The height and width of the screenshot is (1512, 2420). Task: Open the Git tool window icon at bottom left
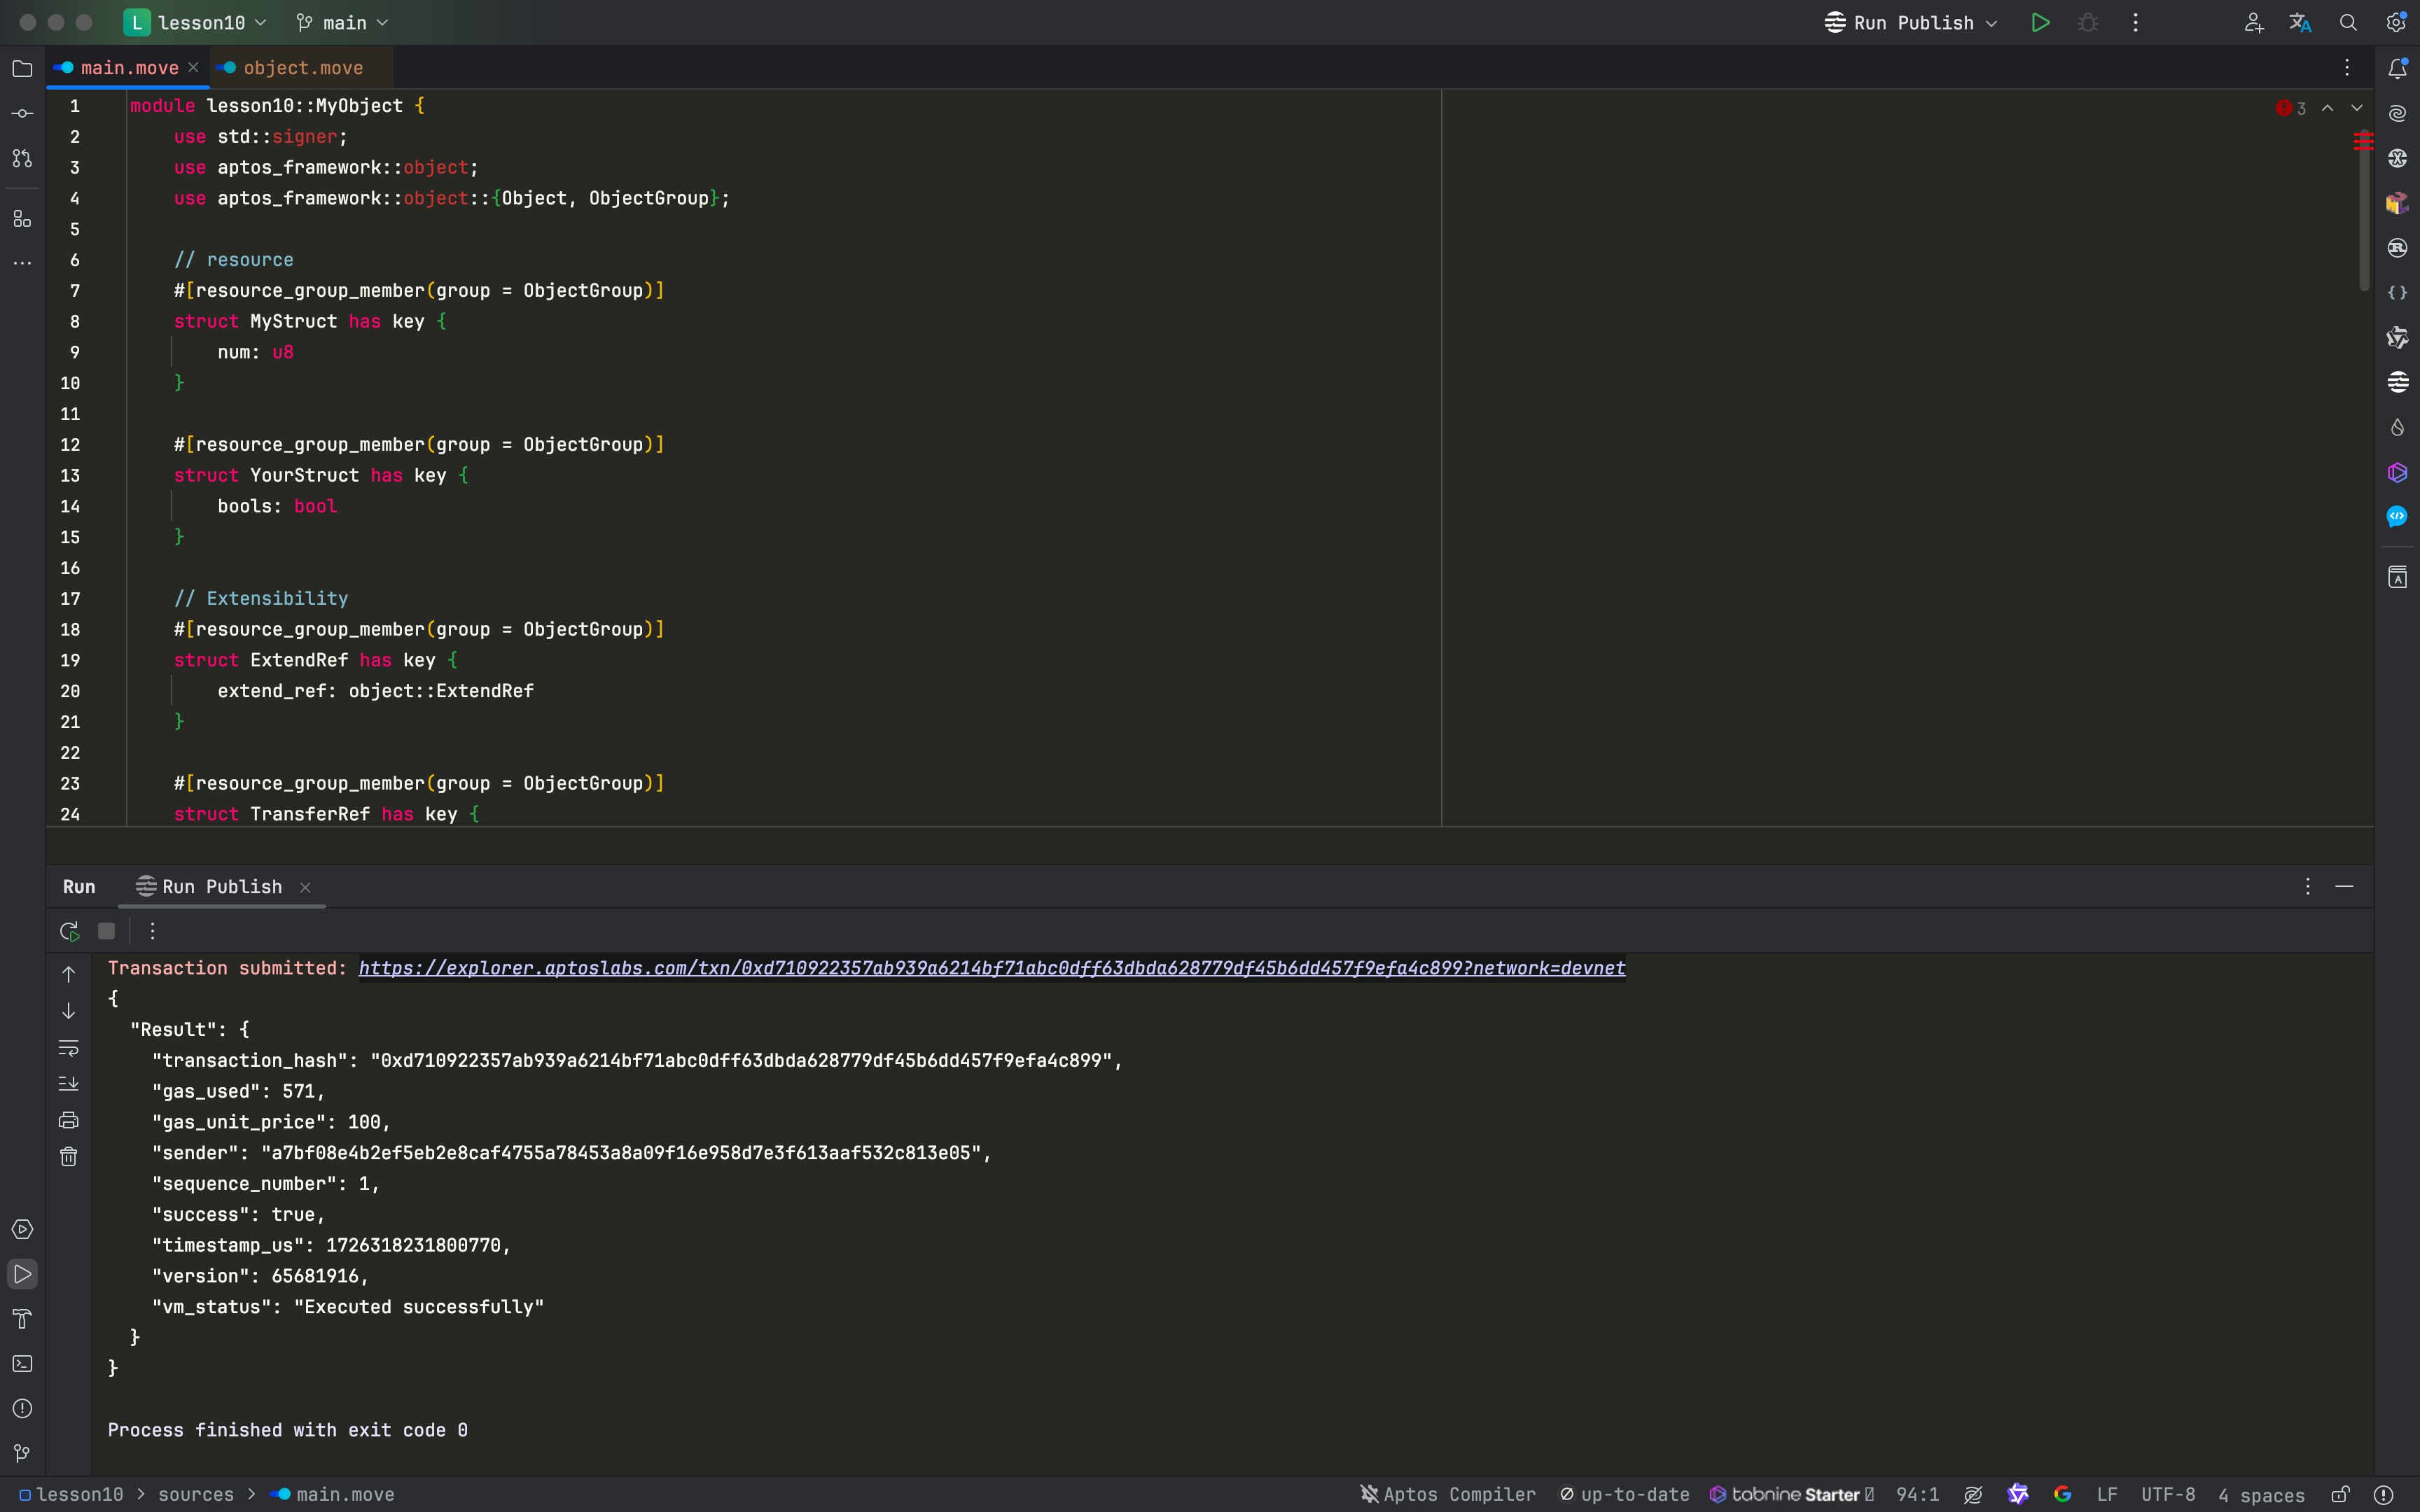[22, 1453]
